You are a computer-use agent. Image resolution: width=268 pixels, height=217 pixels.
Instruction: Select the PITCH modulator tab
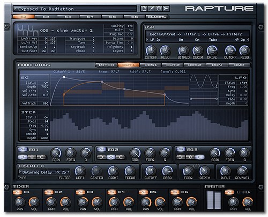[x=106, y=65]
